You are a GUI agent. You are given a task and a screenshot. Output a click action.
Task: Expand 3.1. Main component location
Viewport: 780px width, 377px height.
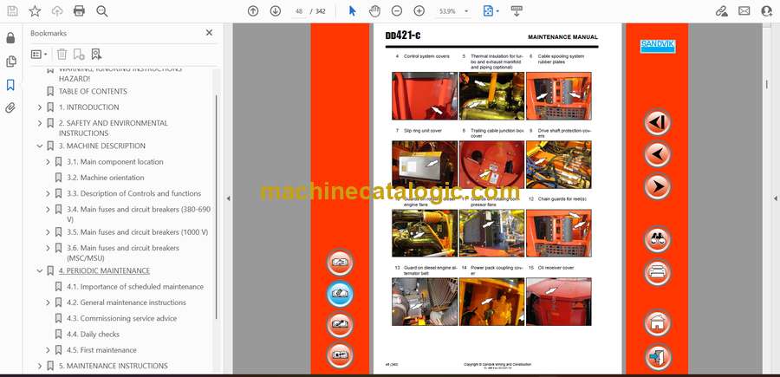coord(48,162)
